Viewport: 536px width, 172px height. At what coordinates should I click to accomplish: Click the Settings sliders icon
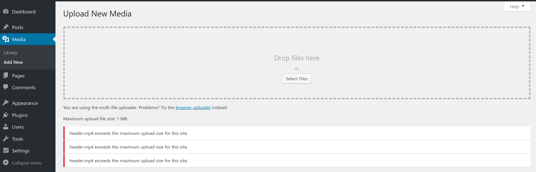[x=6, y=150]
